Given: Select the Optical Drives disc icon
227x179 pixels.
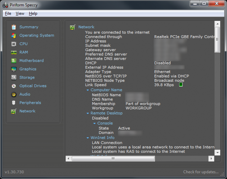Looking at the screenshot, I should [14, 86].
